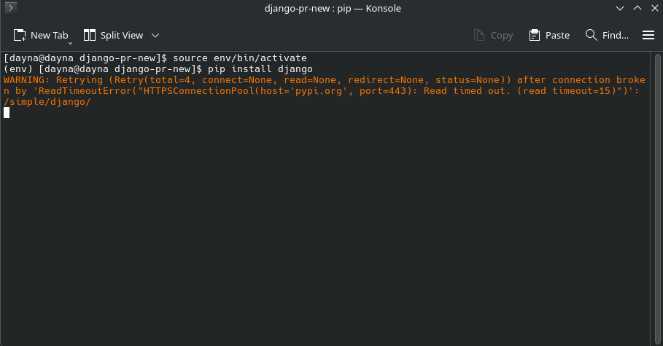Close the Konsole window
This screenshot has height=346, width=663.
click(x=651, y=8)
